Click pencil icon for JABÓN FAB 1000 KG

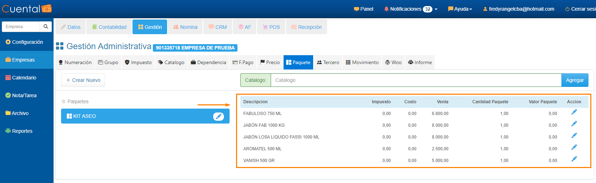pyautogui.click(x=574, y=124)
